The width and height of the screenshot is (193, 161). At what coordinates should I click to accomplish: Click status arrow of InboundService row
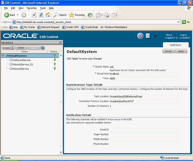tap(55, 68)
